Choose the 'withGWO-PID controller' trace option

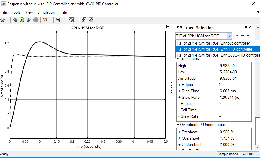tap(218, 55)
